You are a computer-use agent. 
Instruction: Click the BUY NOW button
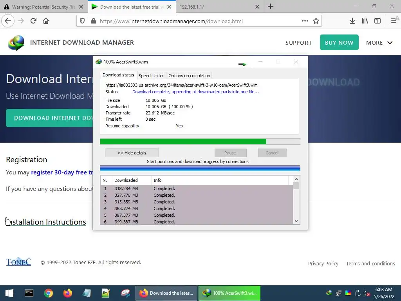pos(339,42)
